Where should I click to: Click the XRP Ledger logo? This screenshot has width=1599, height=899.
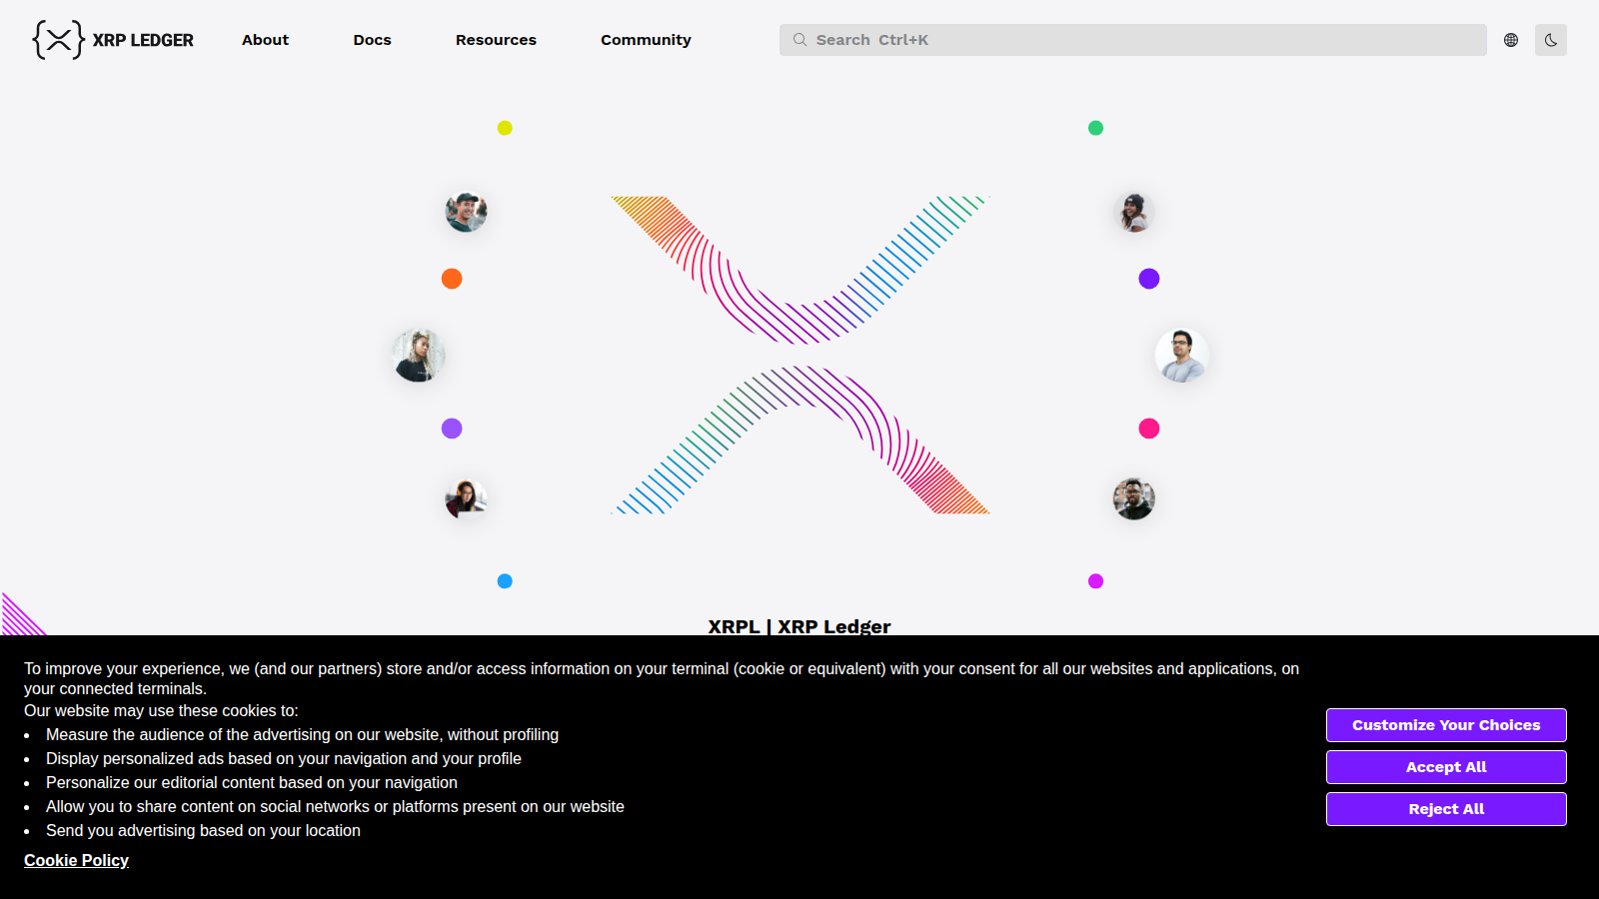(x=113, y=40)
